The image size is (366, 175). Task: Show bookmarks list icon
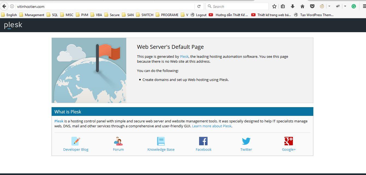(x=283, y=6)
